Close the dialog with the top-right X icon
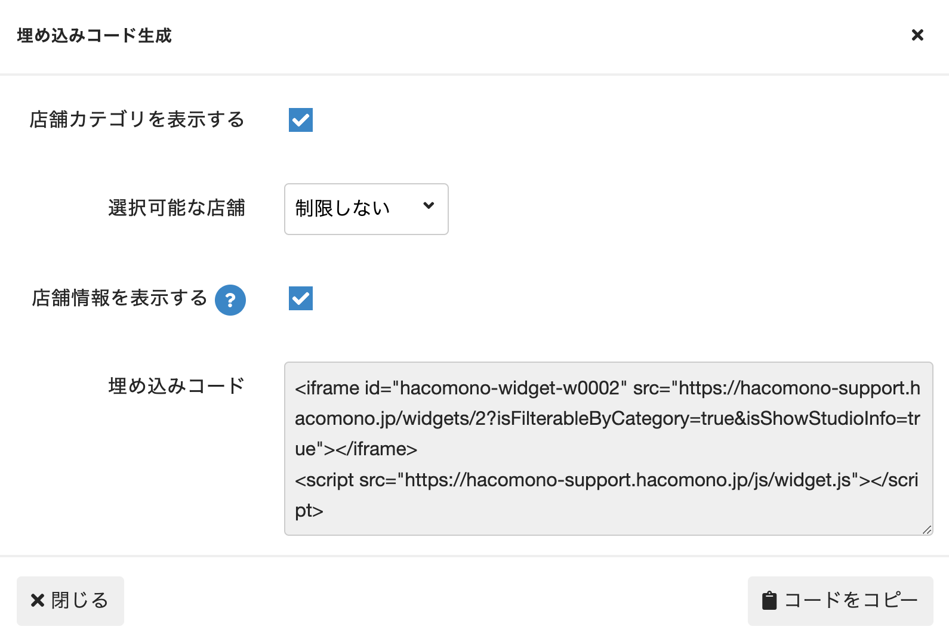The image size is (949, 642). pyautogui.click(x=917, y=35)
